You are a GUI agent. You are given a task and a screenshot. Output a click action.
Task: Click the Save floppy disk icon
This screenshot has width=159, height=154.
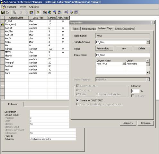[x=3, y=12]
